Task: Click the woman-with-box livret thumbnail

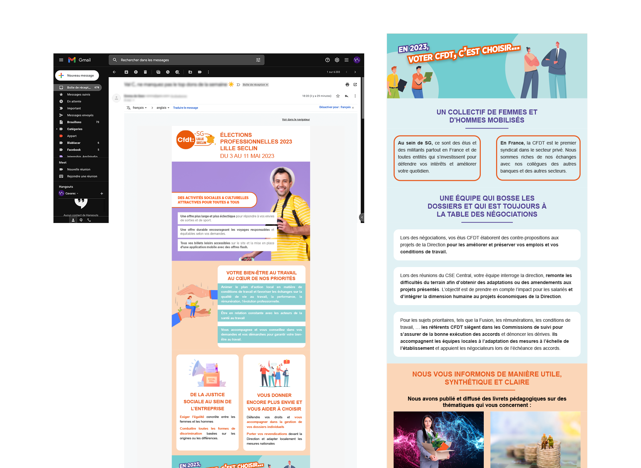Action: 438,440
